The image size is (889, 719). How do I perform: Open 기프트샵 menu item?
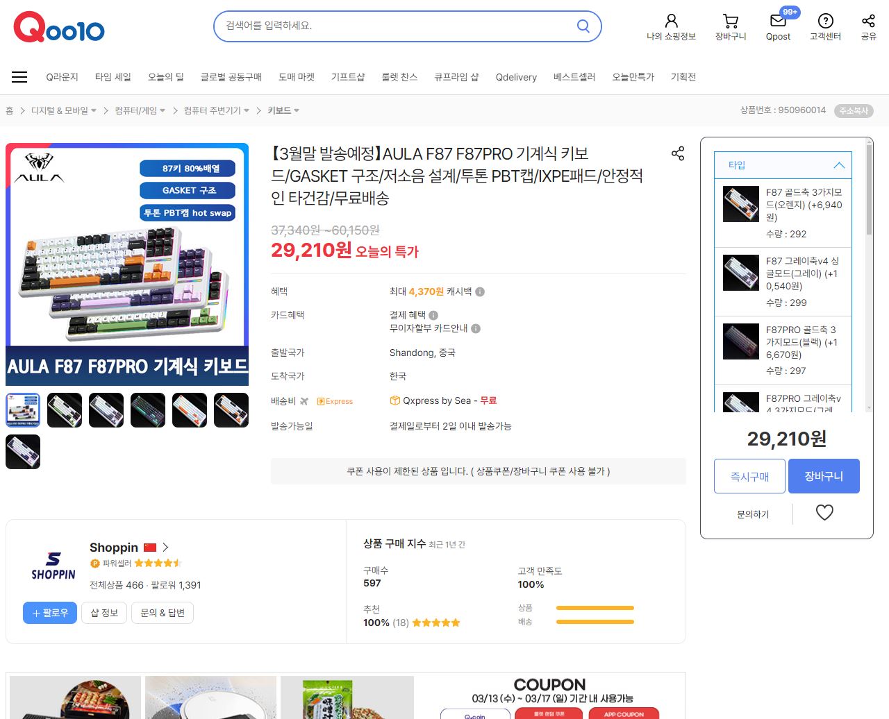348,77
